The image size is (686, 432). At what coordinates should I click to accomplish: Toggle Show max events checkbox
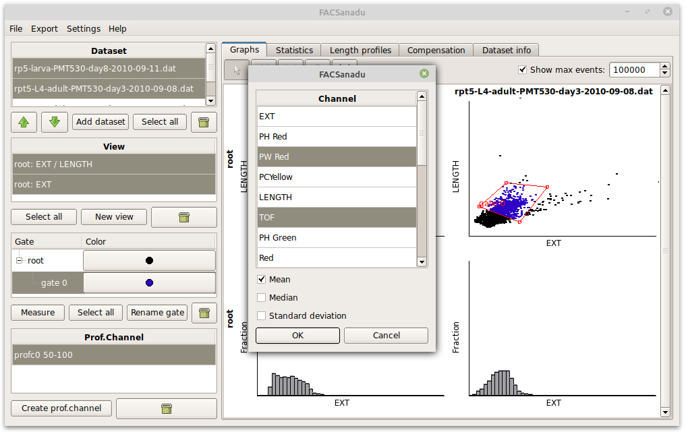click(522, 69)
